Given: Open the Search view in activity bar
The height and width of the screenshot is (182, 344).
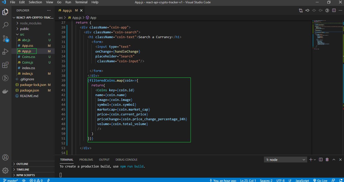Looking at the screenshot, I should coord(5,25).
